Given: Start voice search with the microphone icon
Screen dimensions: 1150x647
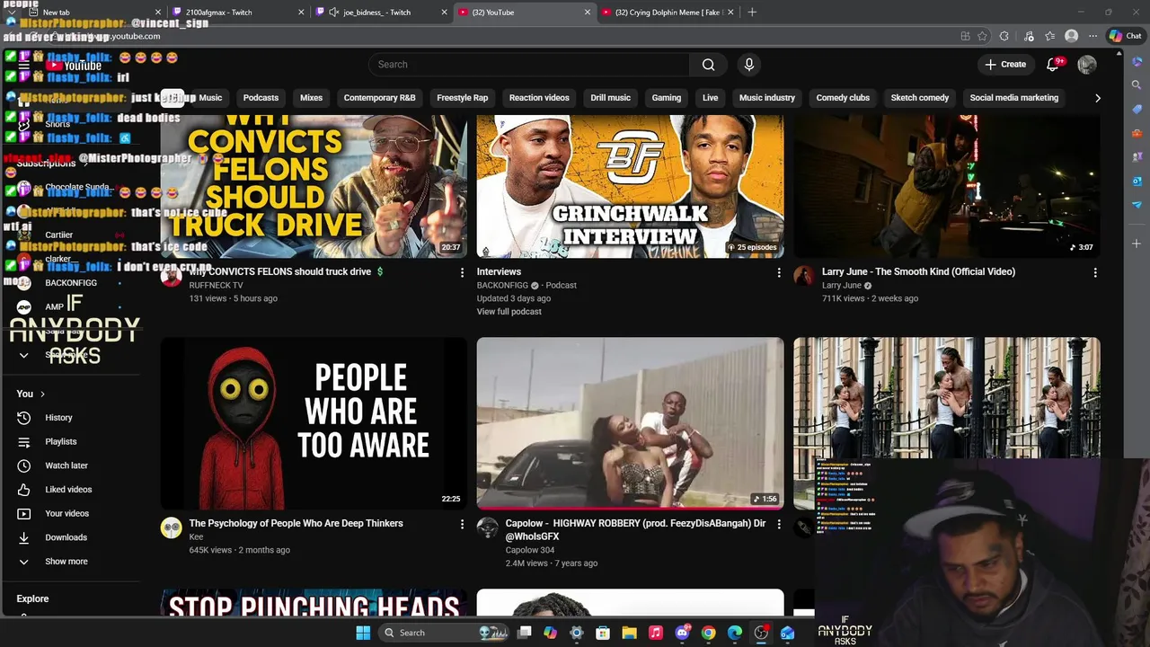Looking at the screenshot, I should pyautogui.click(x=749, y=65).
